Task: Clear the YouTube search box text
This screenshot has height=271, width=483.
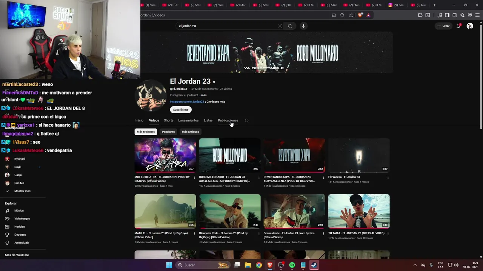Action: tap(280, 26)
